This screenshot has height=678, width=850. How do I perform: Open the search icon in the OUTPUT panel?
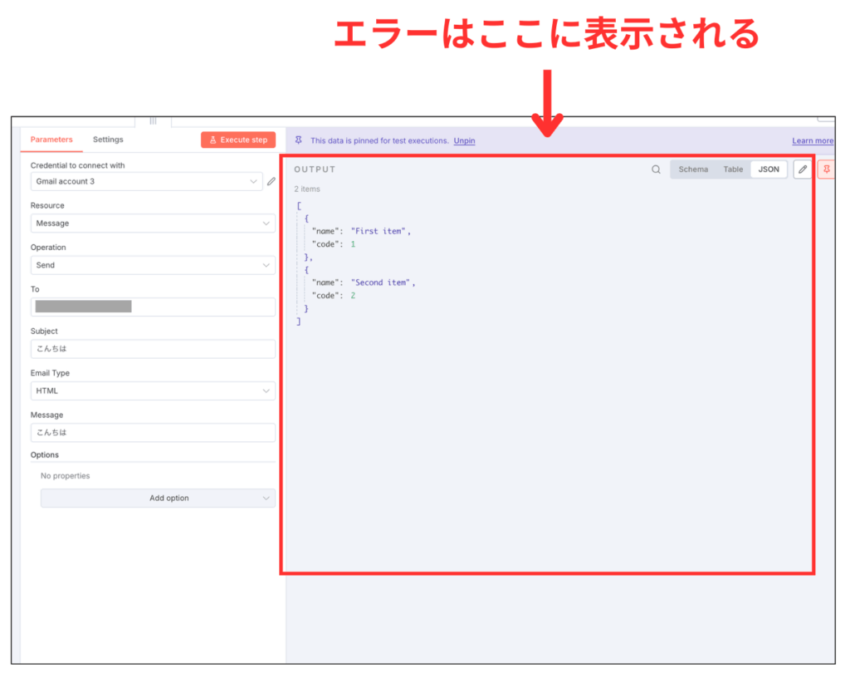[x=656, y=169]
